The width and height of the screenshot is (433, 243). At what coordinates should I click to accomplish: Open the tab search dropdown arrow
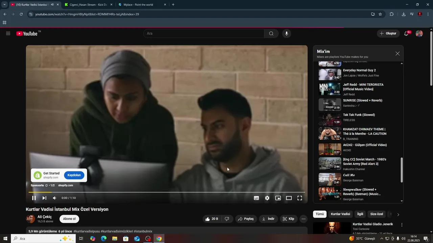click(4, 5)
